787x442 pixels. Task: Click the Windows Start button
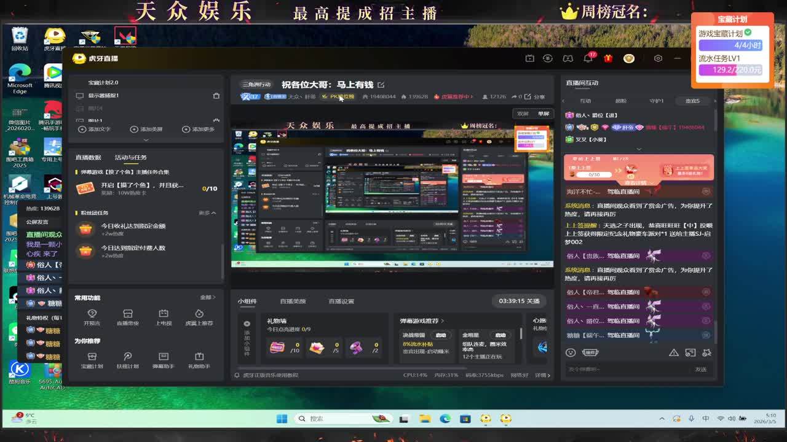point(282,419)
